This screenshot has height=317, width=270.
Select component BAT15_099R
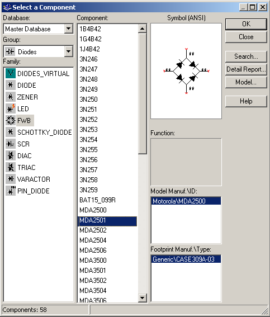97,200
